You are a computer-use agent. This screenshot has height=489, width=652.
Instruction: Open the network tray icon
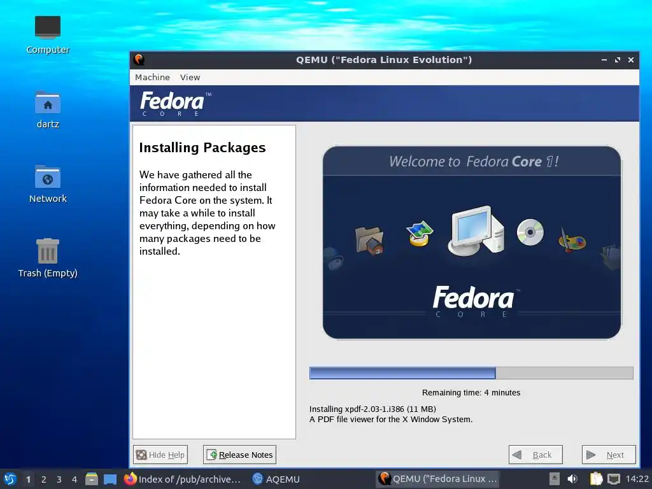[x=614, y=479]
